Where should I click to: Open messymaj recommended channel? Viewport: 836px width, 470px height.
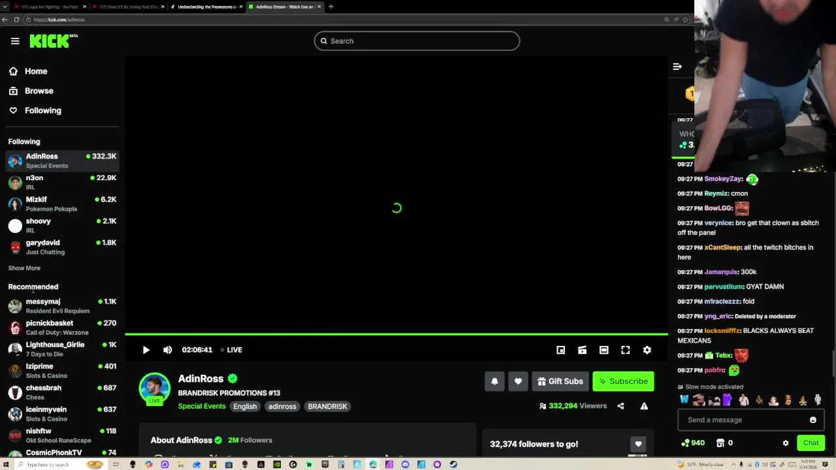pos(62,305)
